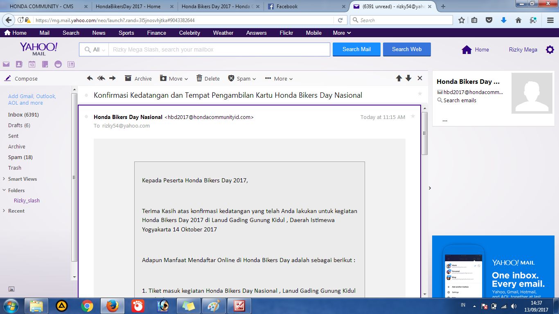559x314 pixels.
Task: Open the Calendar icon showing 13
Action: click(32, 64)
